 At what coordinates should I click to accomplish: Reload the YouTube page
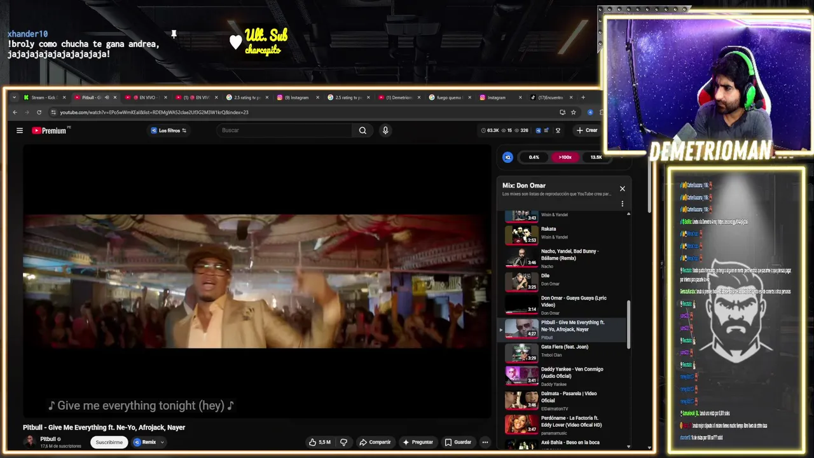click(x=39, y=113)
